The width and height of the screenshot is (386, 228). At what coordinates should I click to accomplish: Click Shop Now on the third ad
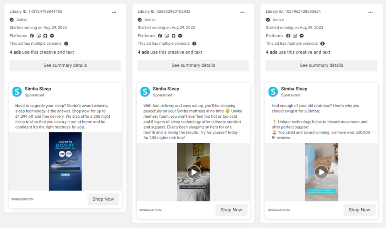point(359,210)
